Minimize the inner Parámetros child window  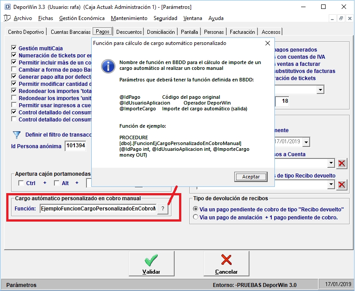tap(332, 18)
